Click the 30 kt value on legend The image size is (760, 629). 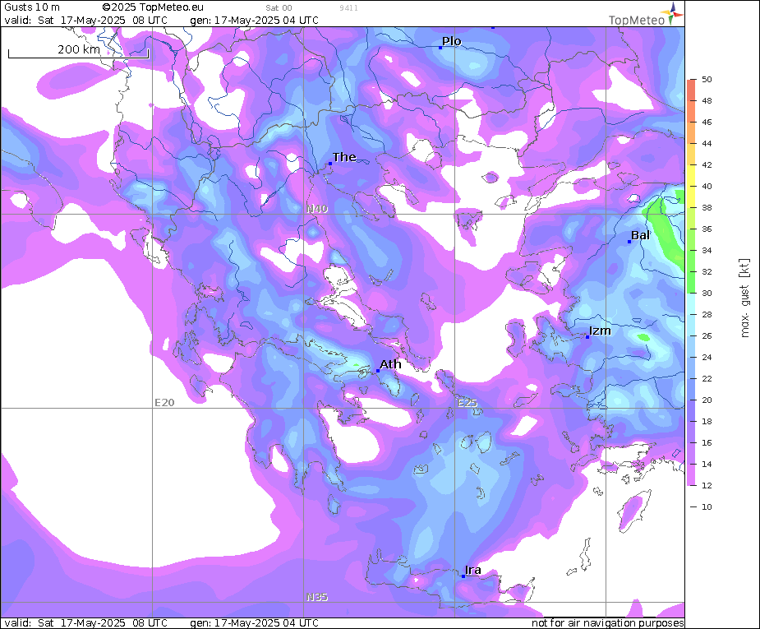(707, 293)
